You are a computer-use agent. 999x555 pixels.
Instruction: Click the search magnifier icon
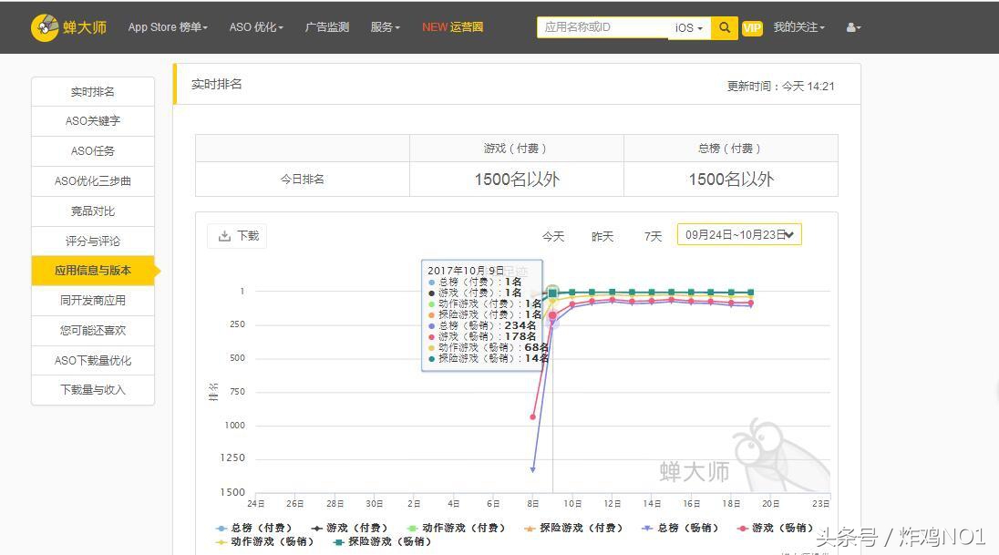pyautogui.click(x=724, y=27)
